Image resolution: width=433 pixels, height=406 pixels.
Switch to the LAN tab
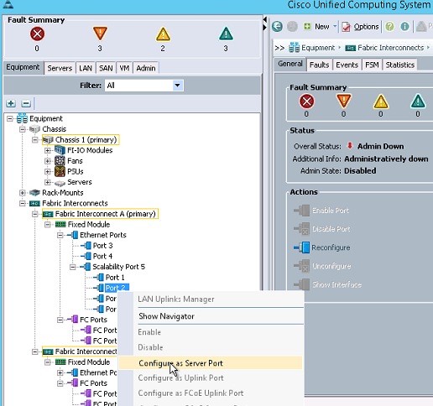pos(86,68)
